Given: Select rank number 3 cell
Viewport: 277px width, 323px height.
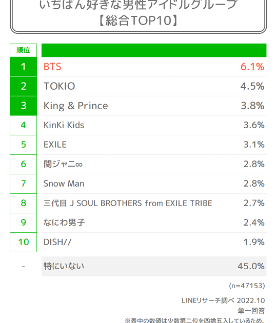Looking at the screenshot, I should coord(23,106).
